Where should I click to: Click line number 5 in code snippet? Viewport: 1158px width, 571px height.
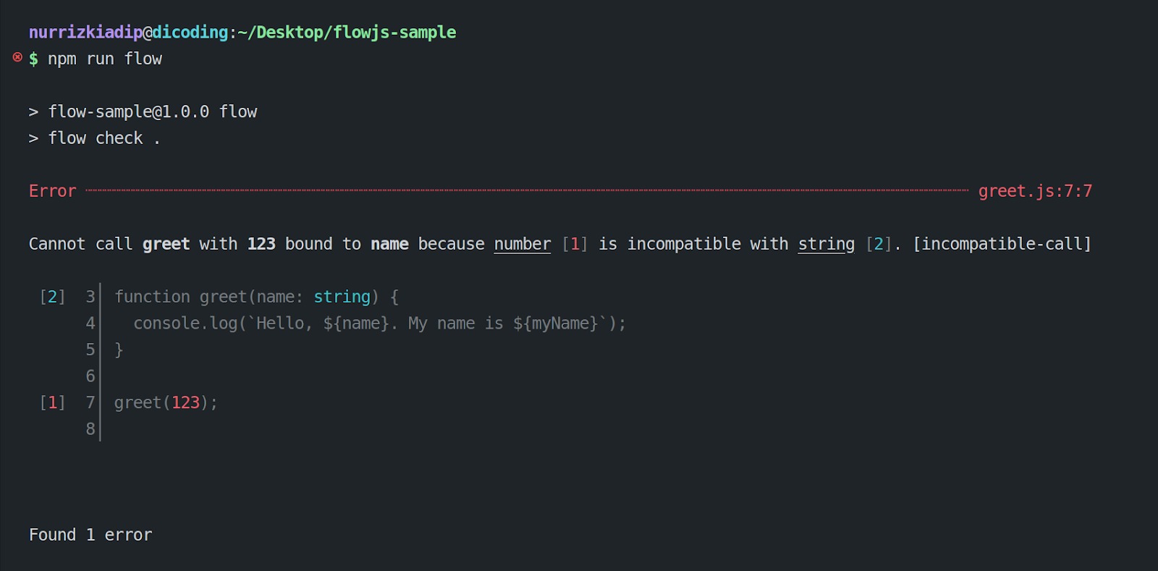point(90,350)
